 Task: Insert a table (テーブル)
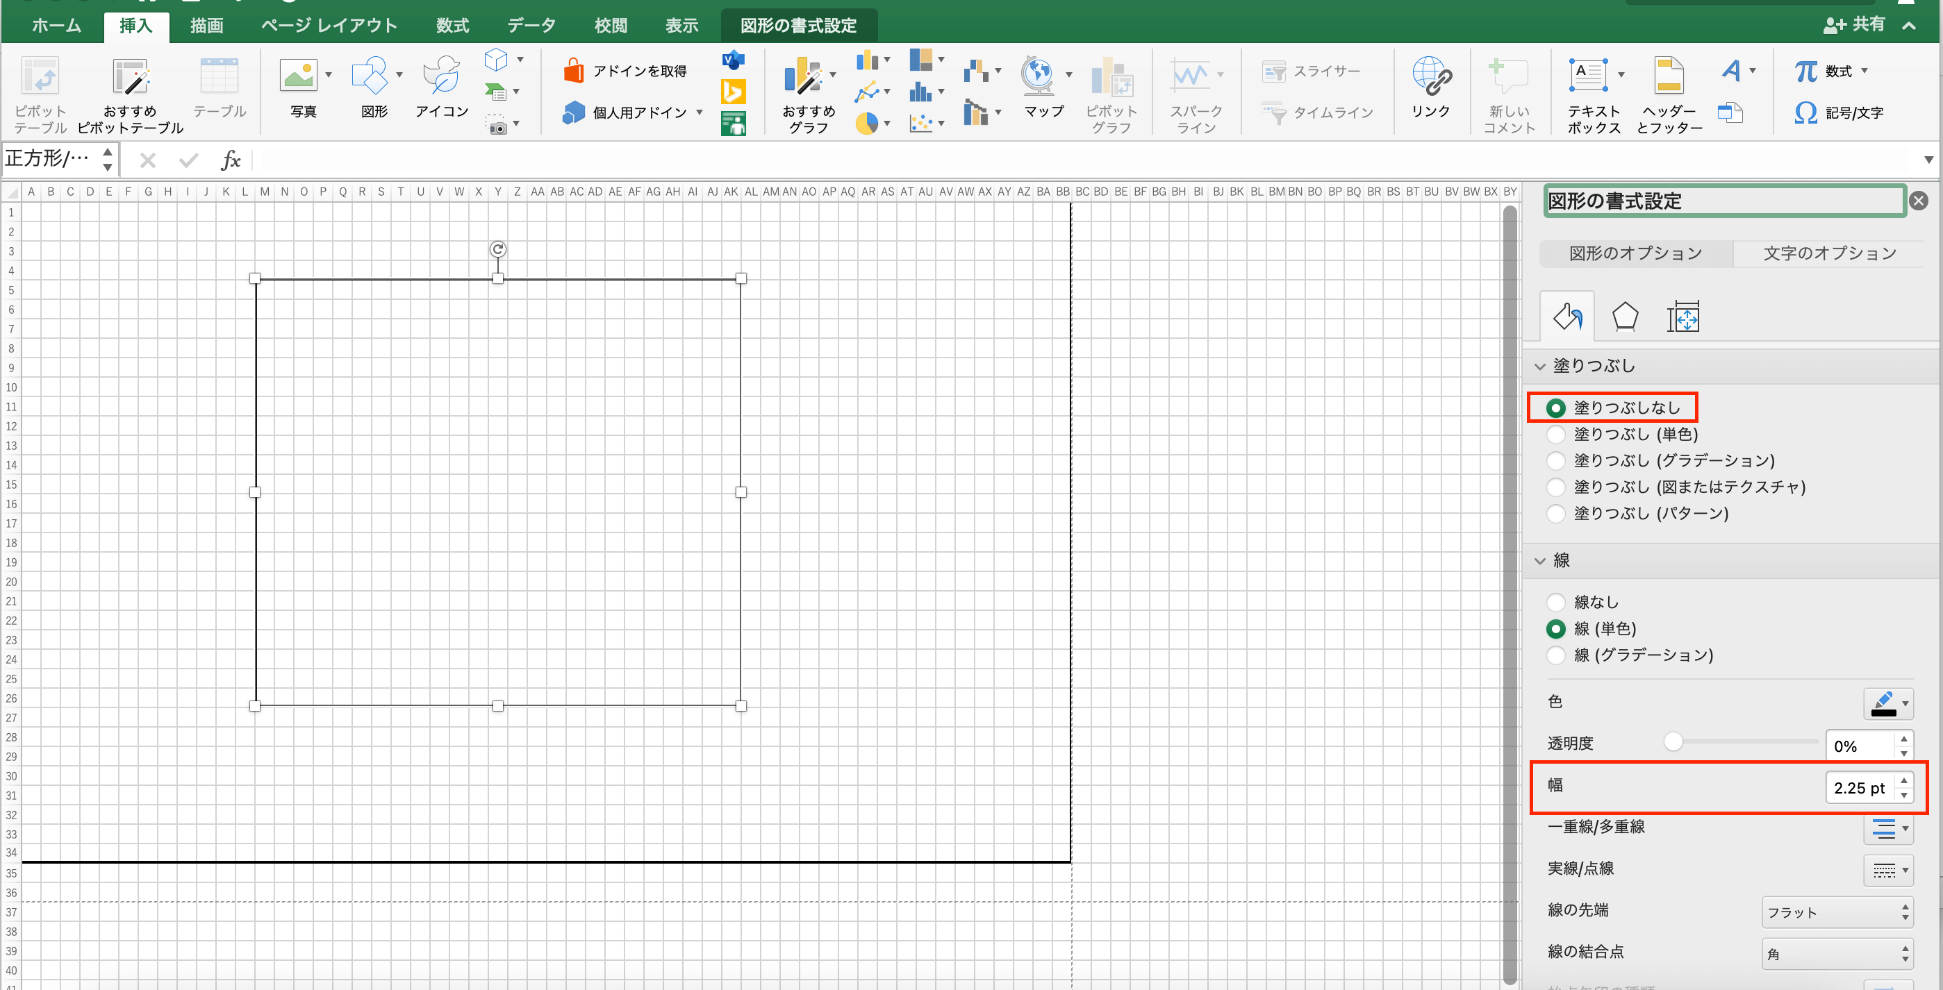(x=219, y=87)
